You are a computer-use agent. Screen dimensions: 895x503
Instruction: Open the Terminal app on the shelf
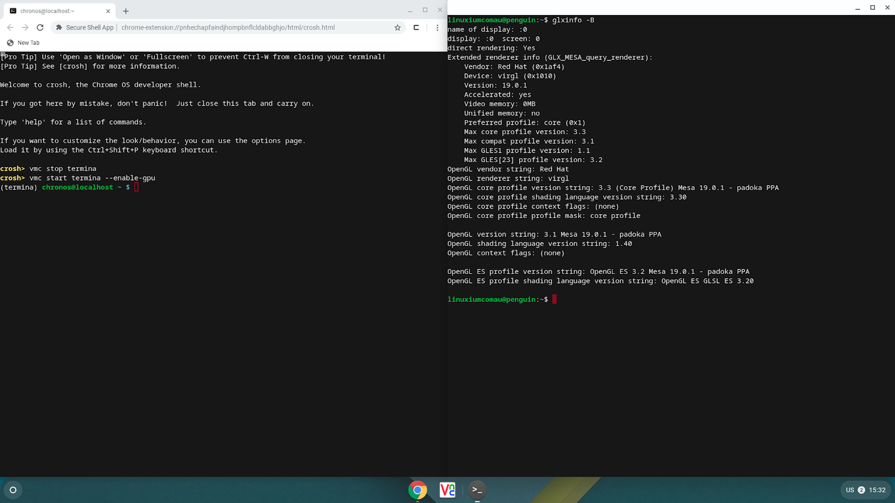(477, 490)
